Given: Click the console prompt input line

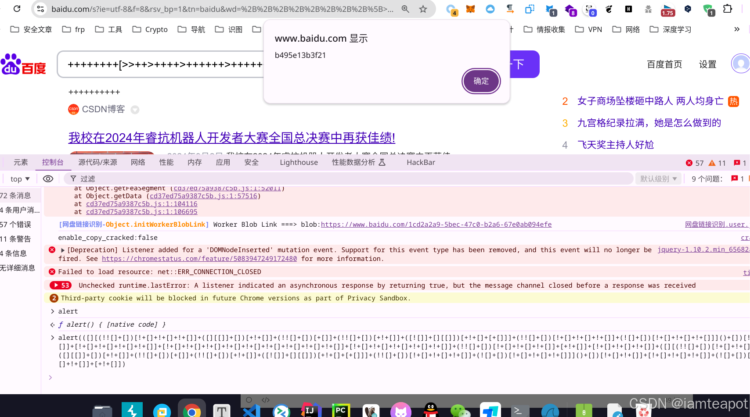Looking at the screenshot, I should tap(395, 378).
